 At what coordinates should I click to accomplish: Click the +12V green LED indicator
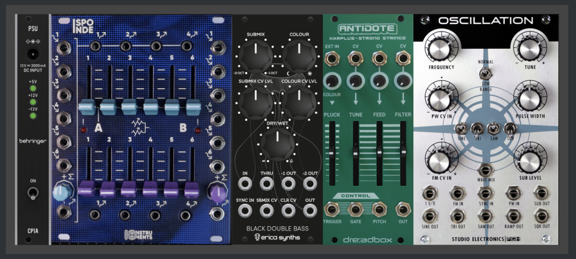tap(33, 102)
